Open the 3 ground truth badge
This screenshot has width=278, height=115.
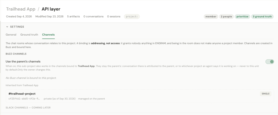262,16
